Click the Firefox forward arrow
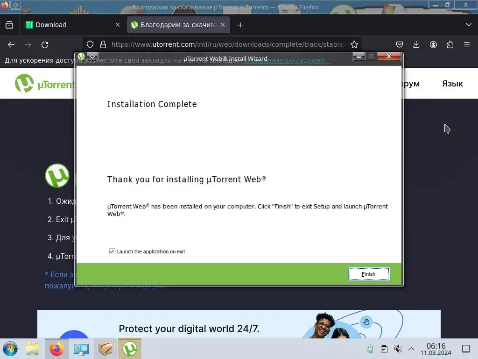This screenshot has height=359, width=478. click(28, 44)
